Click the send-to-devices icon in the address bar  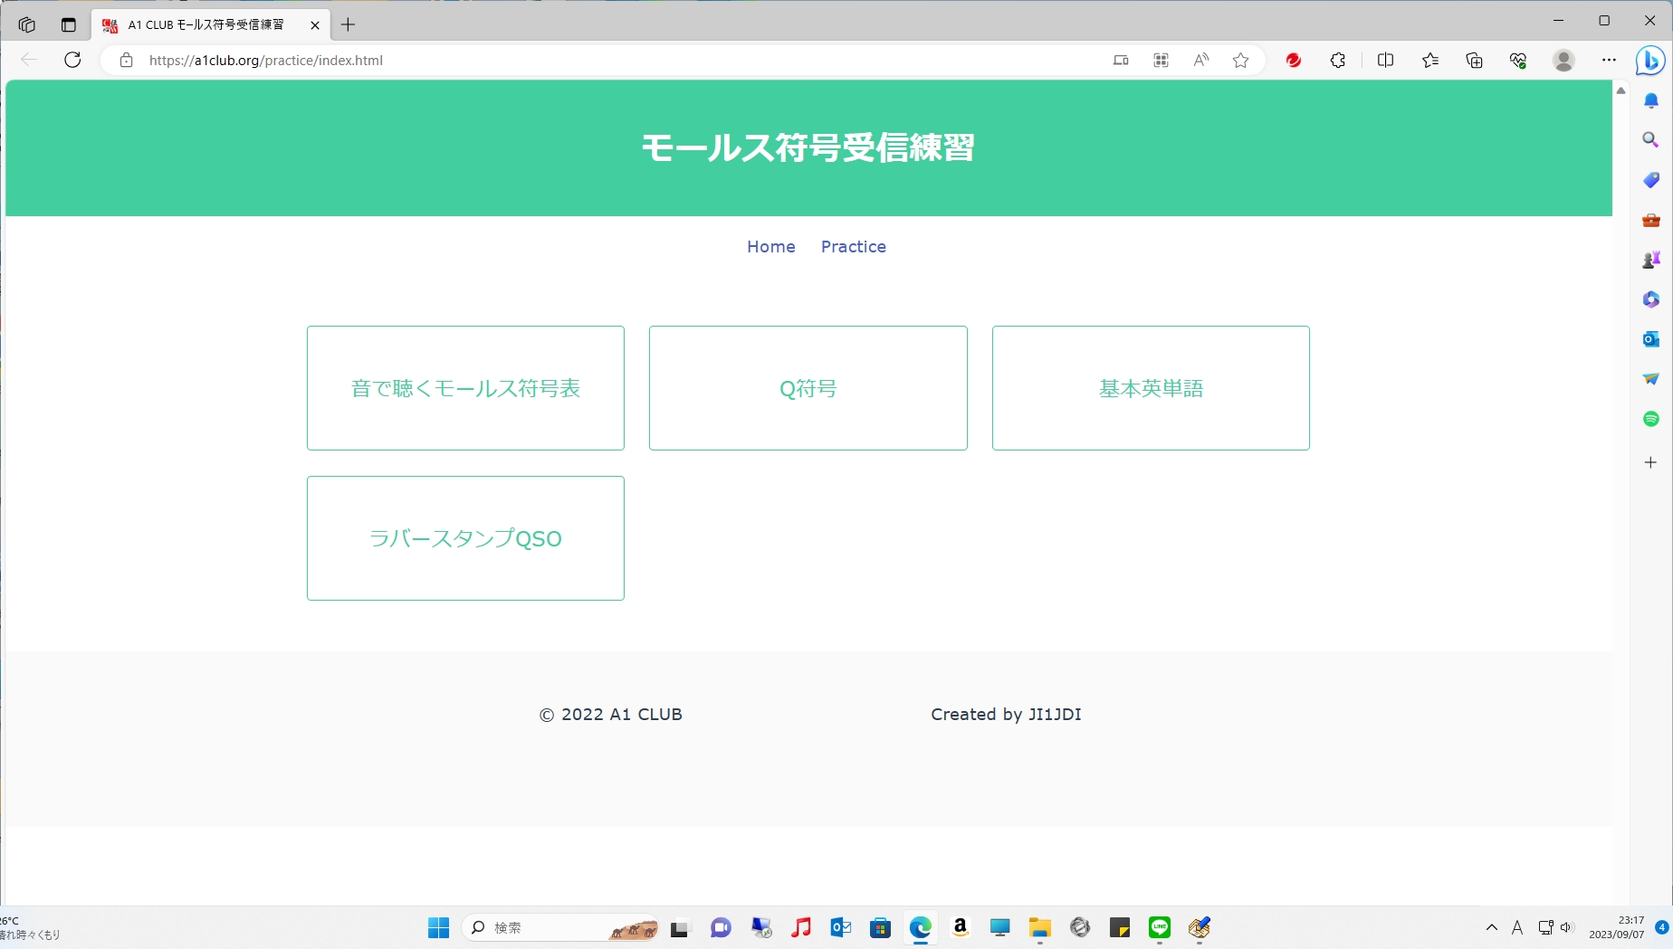click(1121, 60)
